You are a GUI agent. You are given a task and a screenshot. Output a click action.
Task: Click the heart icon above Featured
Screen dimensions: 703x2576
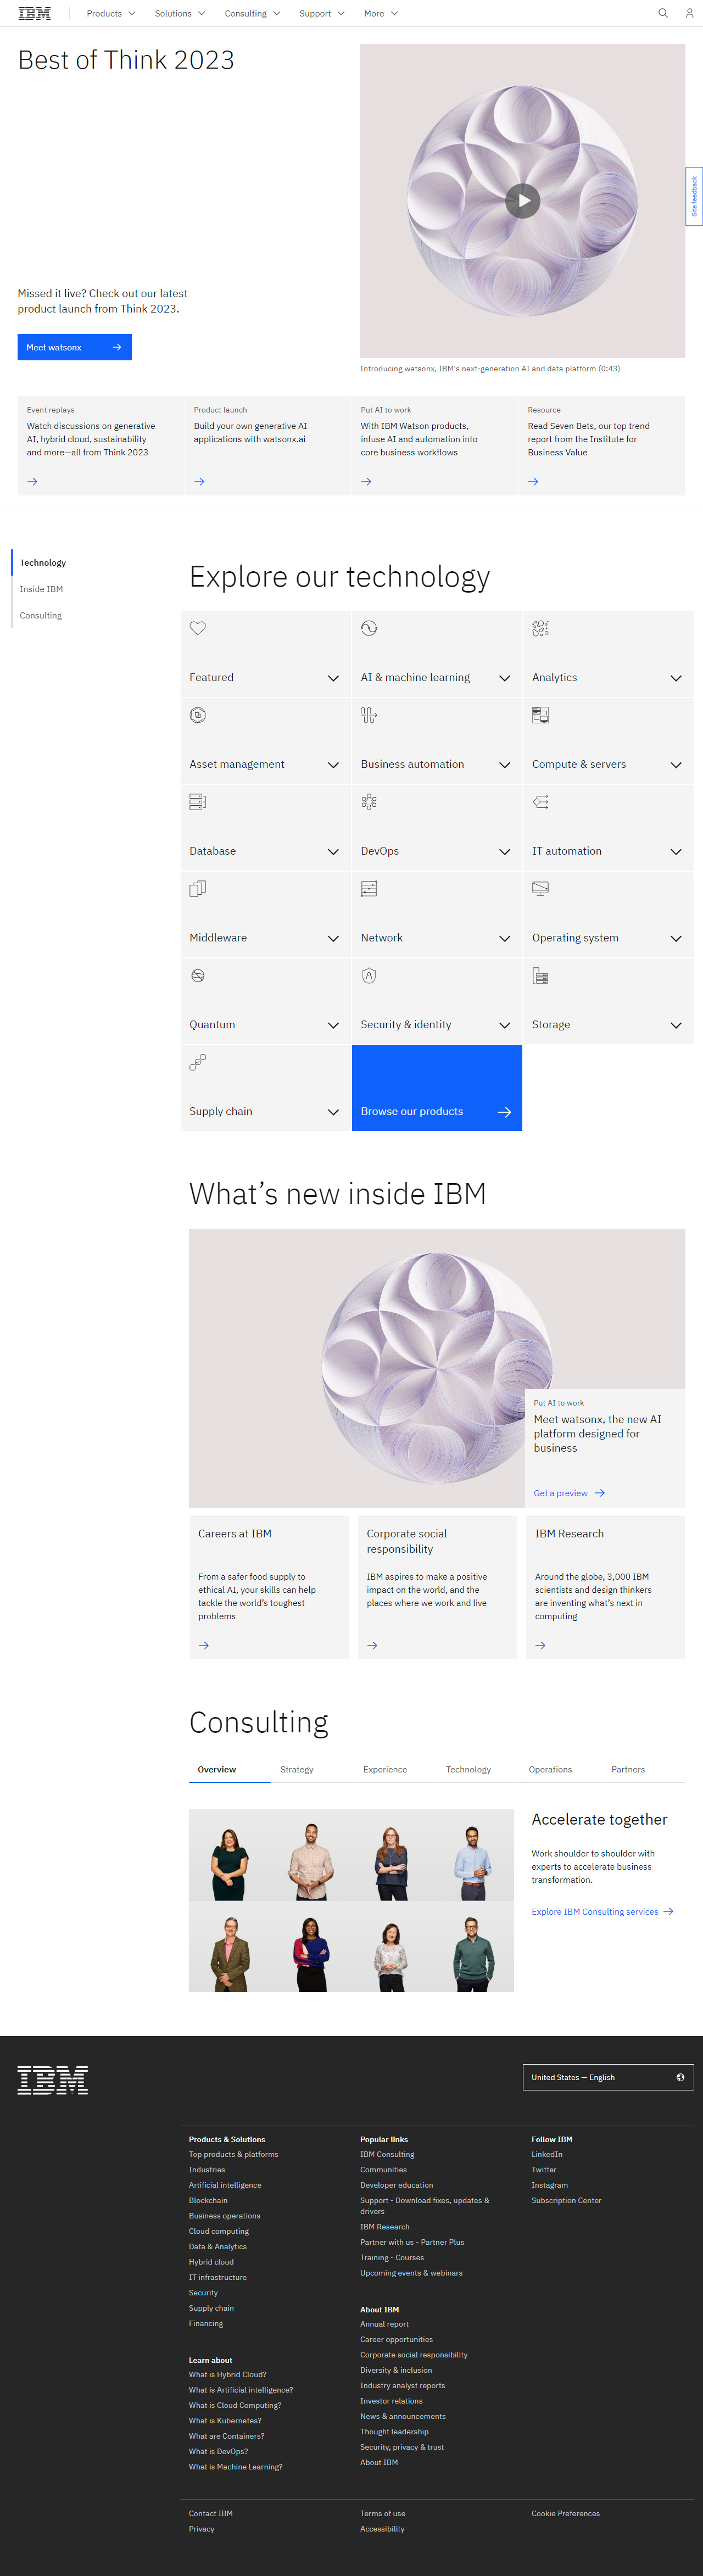[x=198, y=628]
